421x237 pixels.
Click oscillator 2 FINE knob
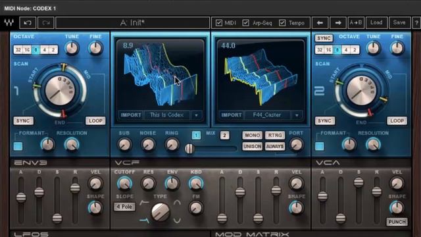click(397, 48)
